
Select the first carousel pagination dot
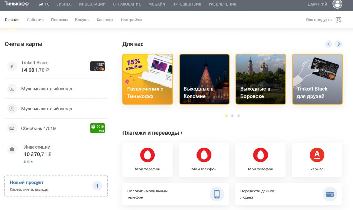(x=226, y=116)
